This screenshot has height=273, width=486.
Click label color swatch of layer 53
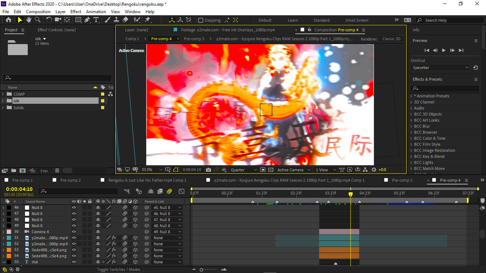tap(9, 250)
